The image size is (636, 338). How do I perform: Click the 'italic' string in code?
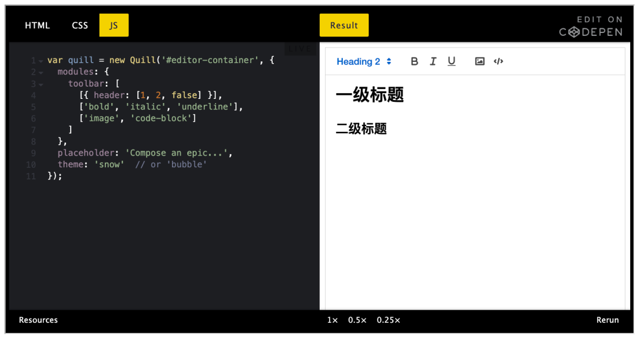(x=145, y=107)
